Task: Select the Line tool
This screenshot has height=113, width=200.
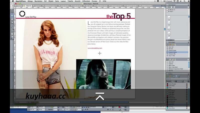Action: (12, 27)
